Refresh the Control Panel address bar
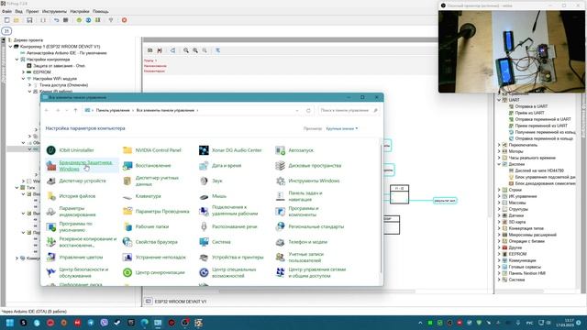 pyautogui.click(x=308, y=110)
